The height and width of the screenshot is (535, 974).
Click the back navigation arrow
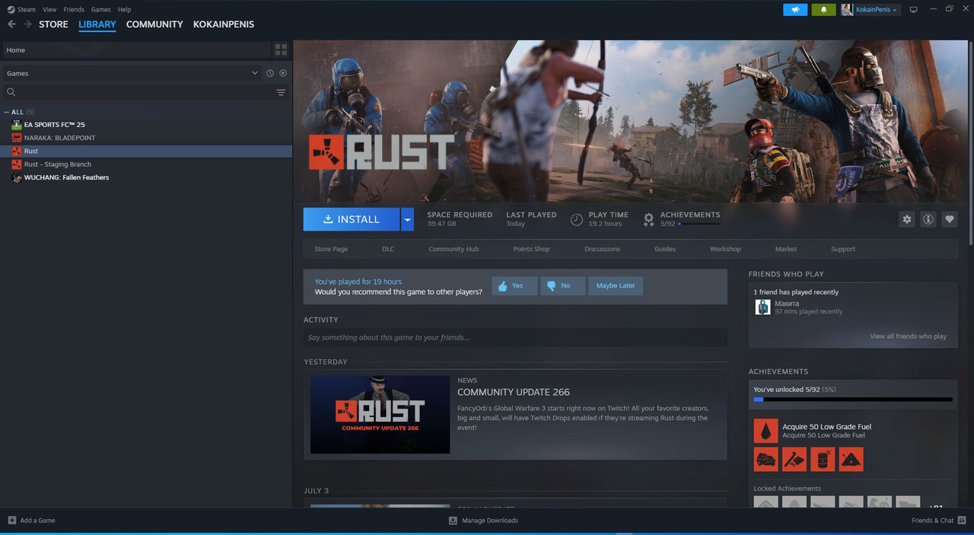(x=11, y=24)
